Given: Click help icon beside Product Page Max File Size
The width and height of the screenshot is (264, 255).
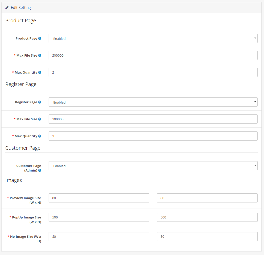Looking at the screenshot, I should coord(40,55).
